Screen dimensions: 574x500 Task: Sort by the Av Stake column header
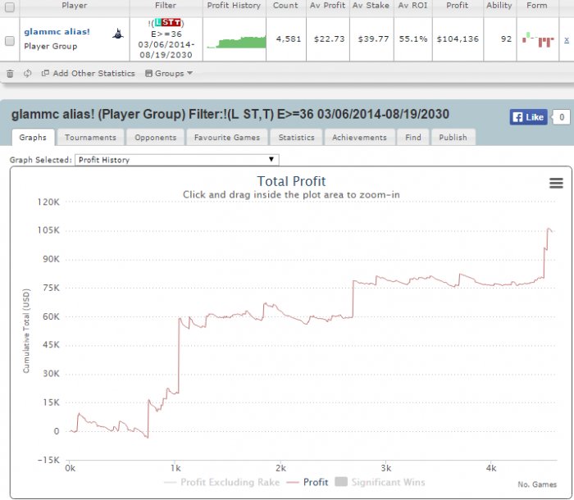tap(371, 6)
